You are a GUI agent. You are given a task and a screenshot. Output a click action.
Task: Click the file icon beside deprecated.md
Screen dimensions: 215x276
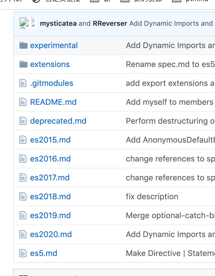pyautogui.click(x=23, y=121)
